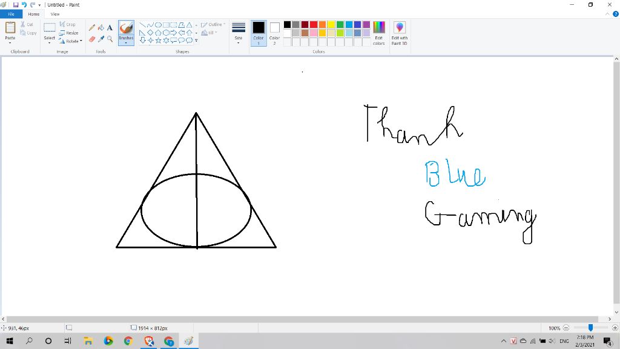This screenshot has width=620, height=349.
Task: Open the shape Fill dropdown
Action: [209, 33]
